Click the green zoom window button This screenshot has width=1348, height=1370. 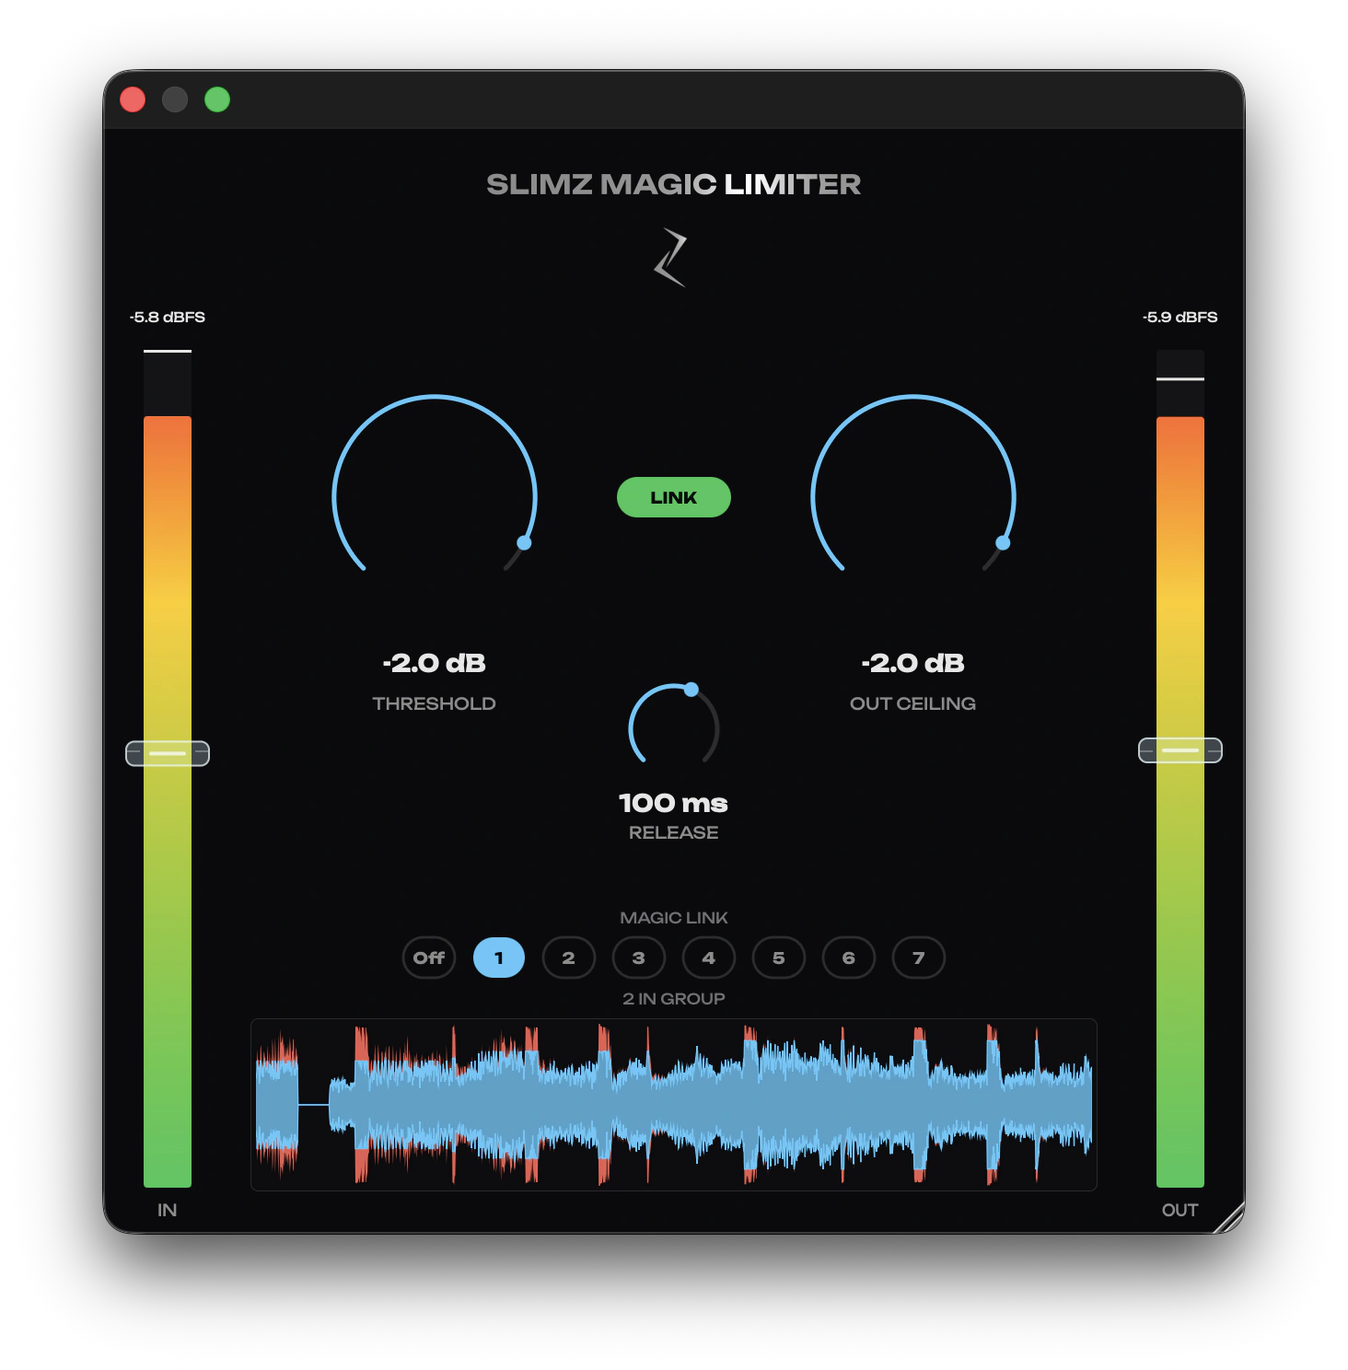pos(217,99)
